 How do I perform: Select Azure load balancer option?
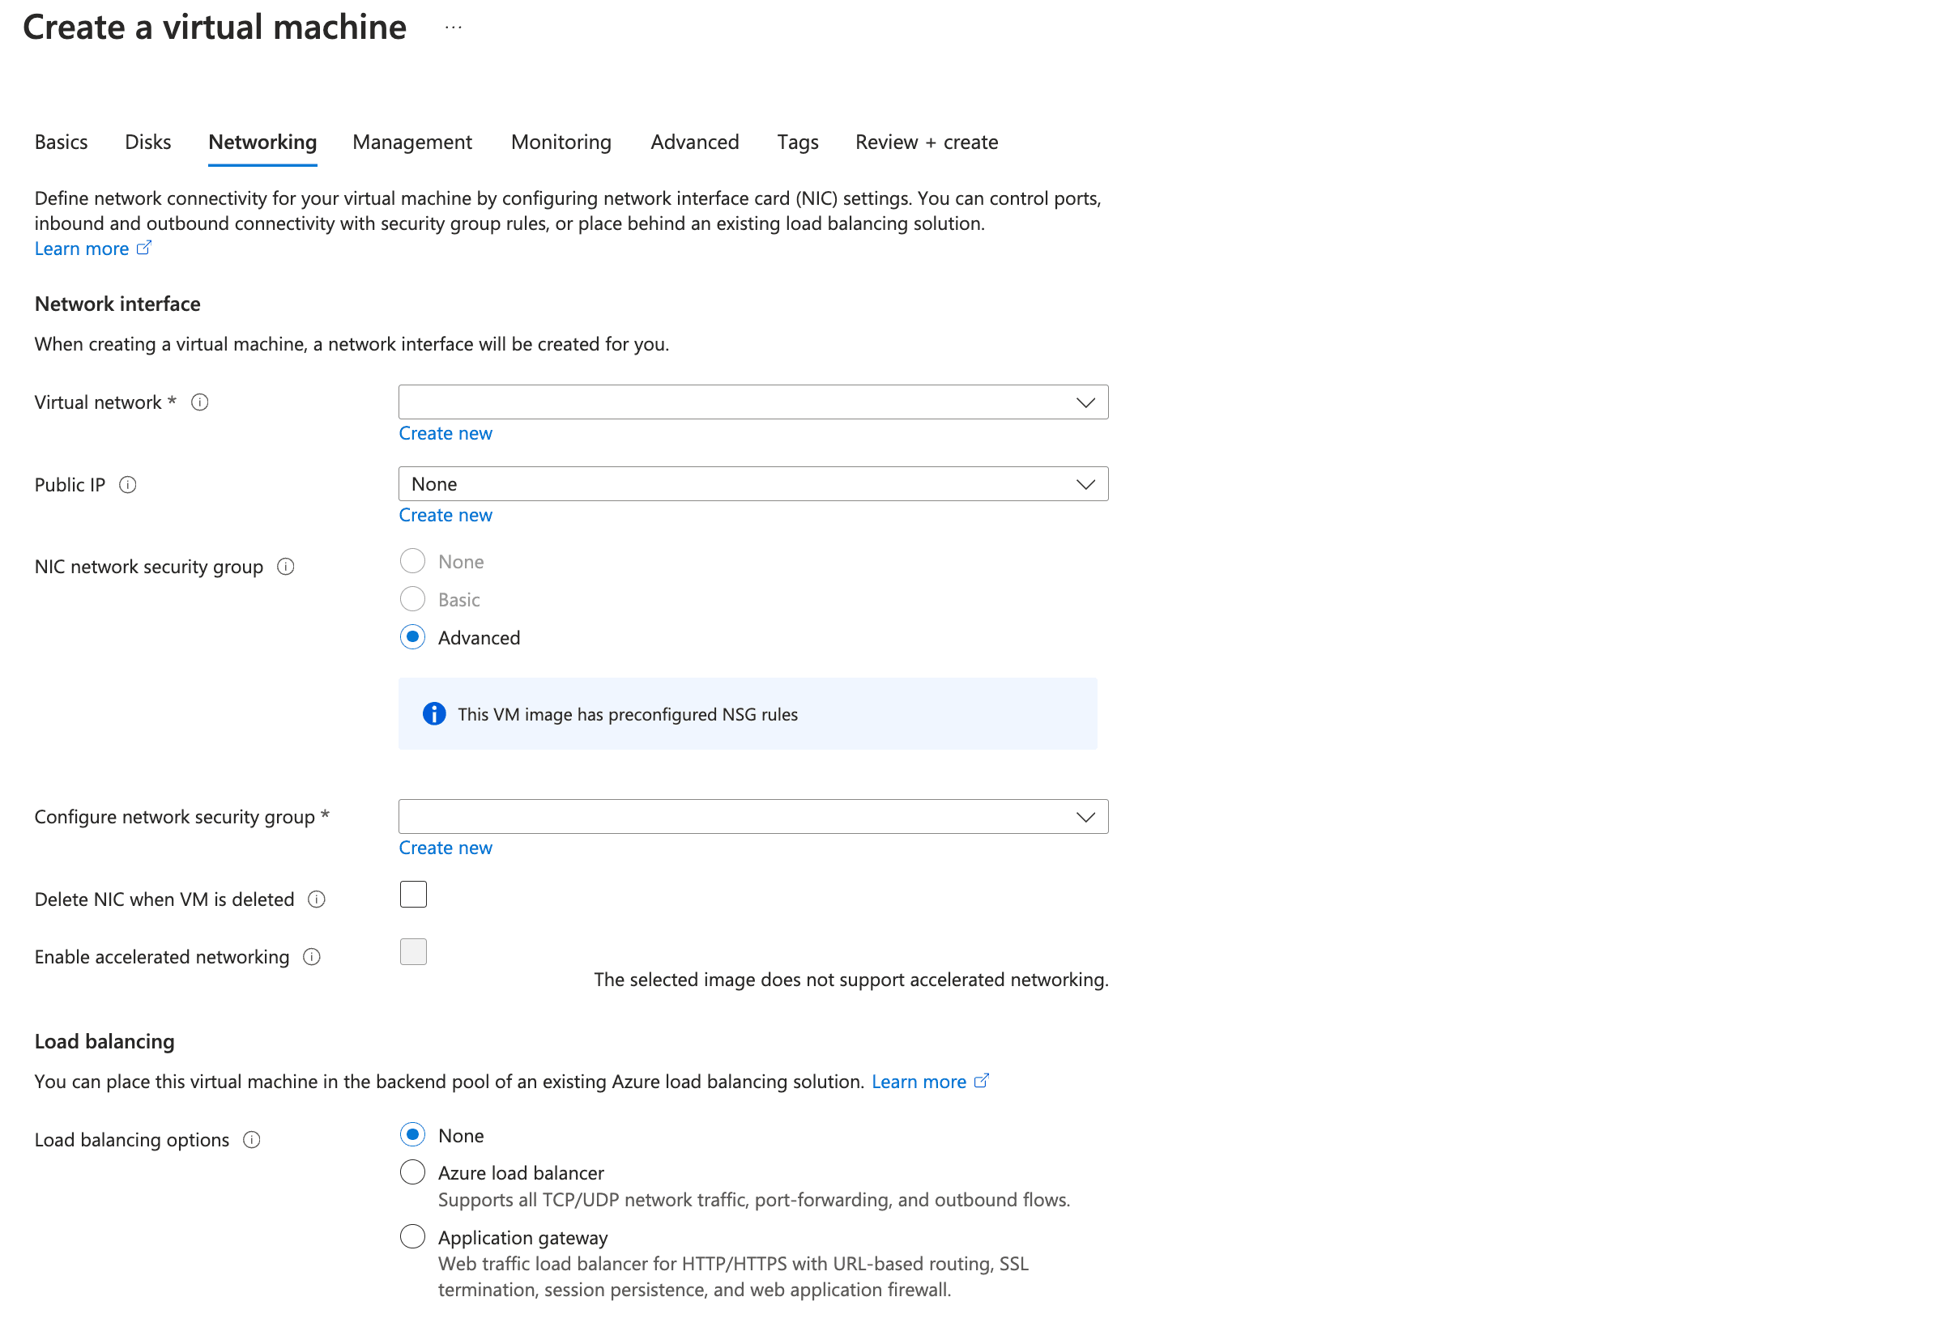click(412, 1173)
